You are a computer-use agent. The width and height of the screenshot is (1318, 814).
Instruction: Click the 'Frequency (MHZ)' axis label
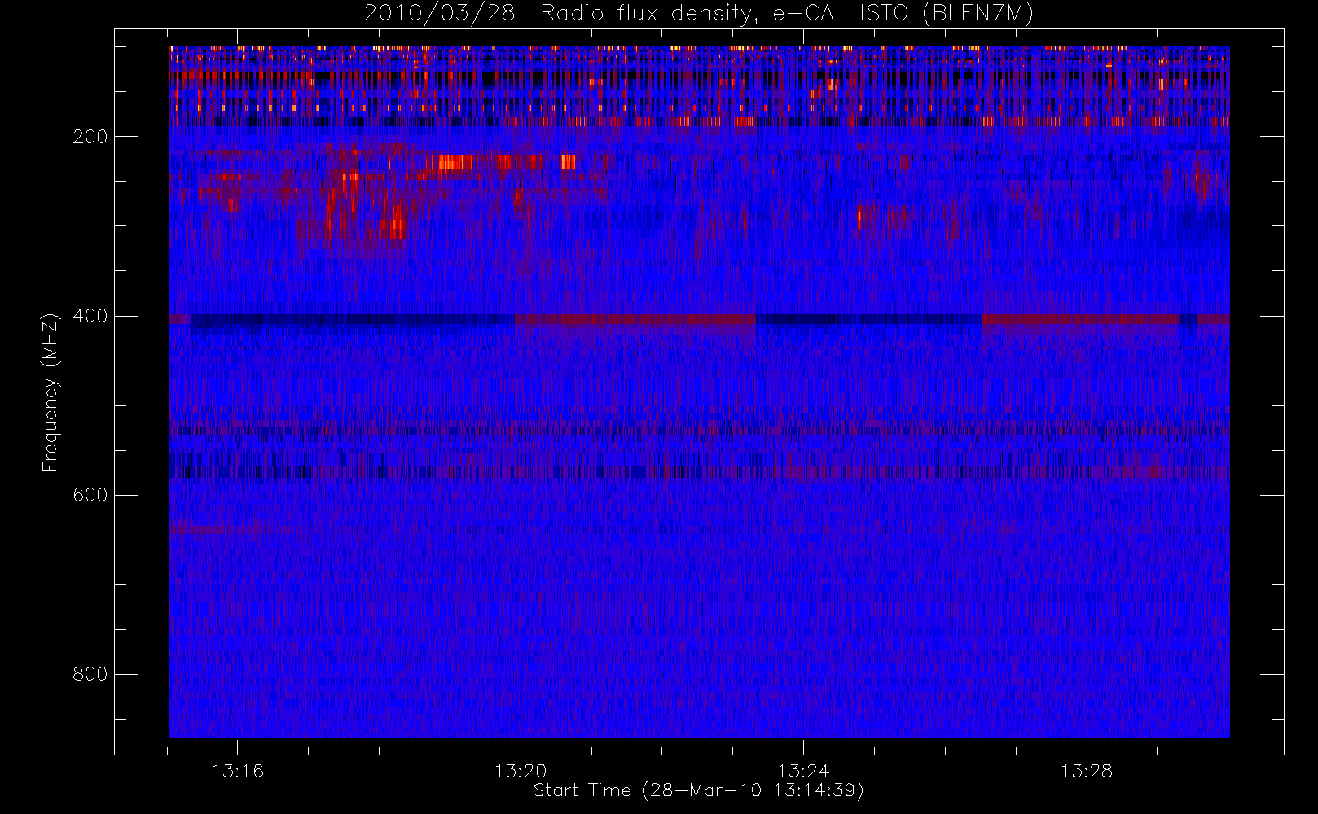click(x=51, y=392)
